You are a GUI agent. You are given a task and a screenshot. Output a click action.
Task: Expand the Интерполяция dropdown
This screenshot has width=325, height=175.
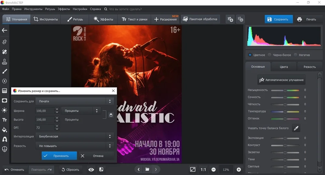pos(74,137)
